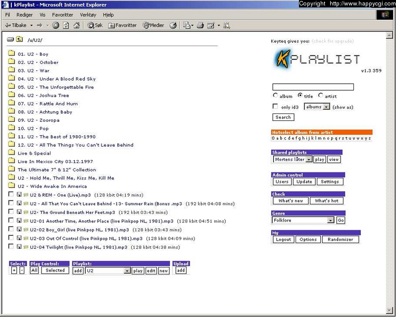The width and height of the screenshot is (396, 317).
Task: Open folder icon for 06. U2 - Joshua Tree
Action: point(11,94)
